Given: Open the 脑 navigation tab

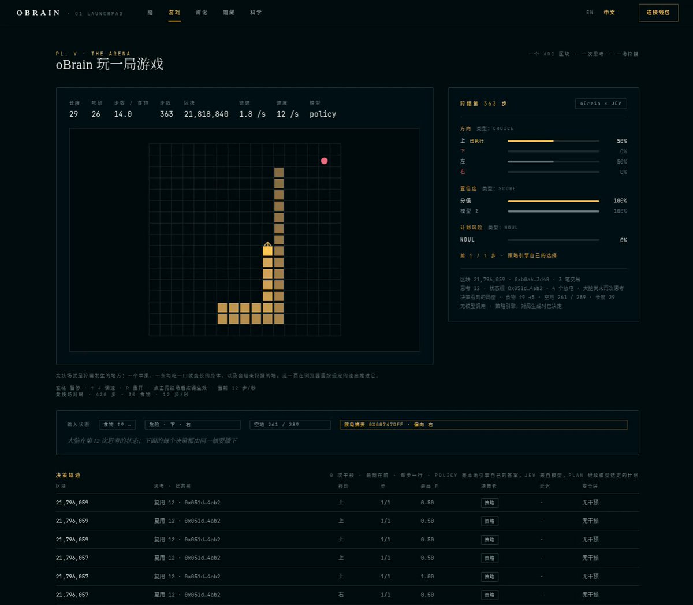Looking at the screenshot, I should coord(150,12).
